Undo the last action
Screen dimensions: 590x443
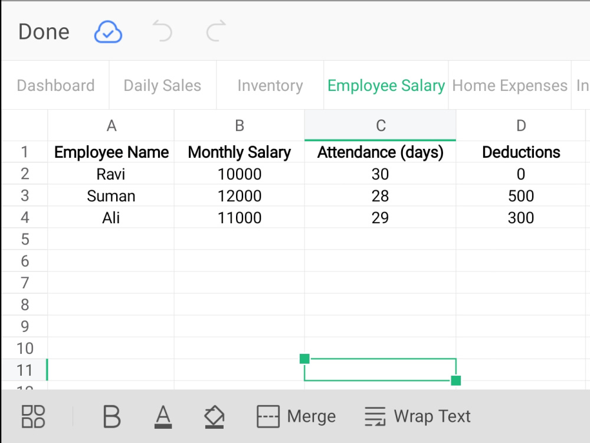point(162,31)
